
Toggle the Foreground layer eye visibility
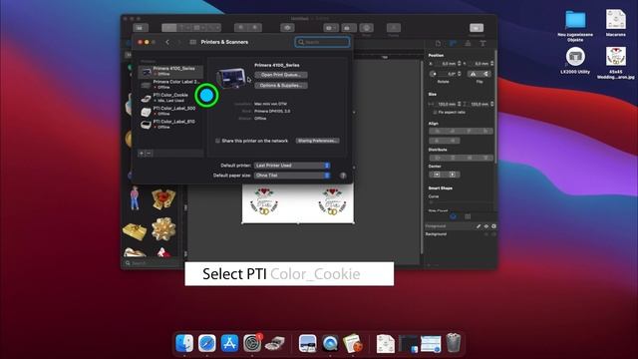tap(486, 226)
